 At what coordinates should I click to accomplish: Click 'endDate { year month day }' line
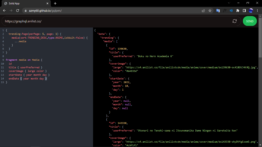click(x=28, y=78)
